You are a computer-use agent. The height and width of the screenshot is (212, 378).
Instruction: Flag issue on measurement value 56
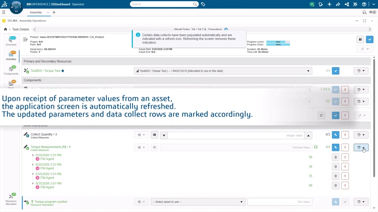(345, 157)
